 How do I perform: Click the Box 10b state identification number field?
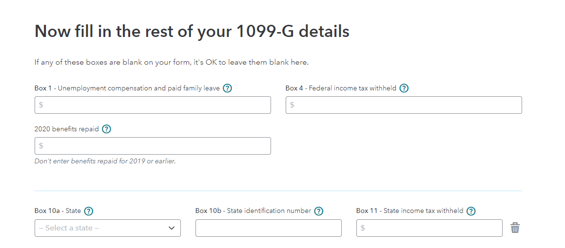pyautogui.click(x=269, y=228)
